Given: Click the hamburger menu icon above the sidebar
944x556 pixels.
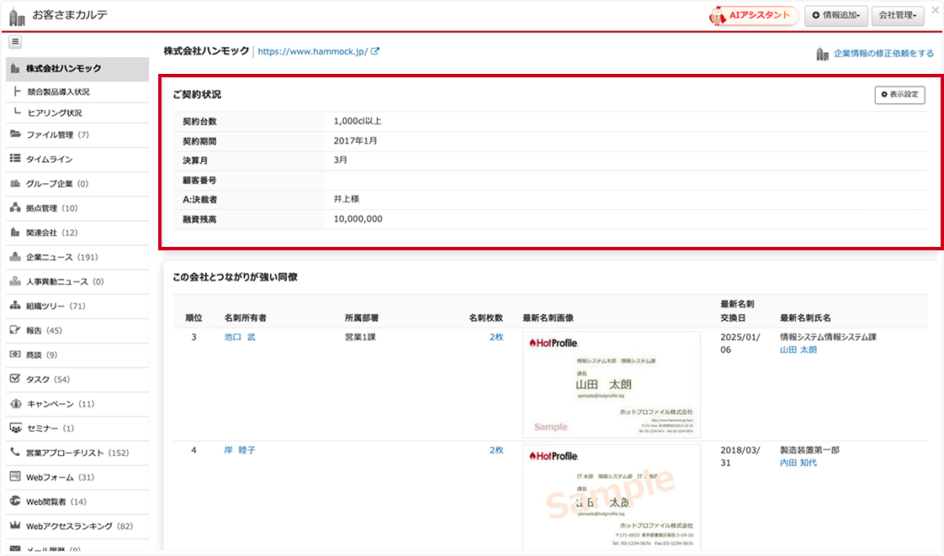Looking at the screenshot, I should pyautogui.click(x=16, y=42).
